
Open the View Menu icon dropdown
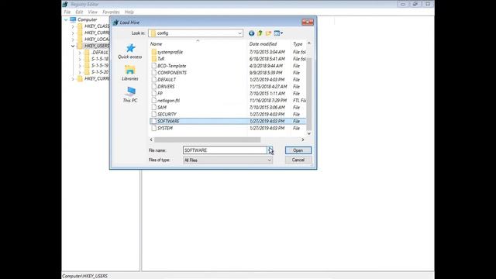coord(278,33)
